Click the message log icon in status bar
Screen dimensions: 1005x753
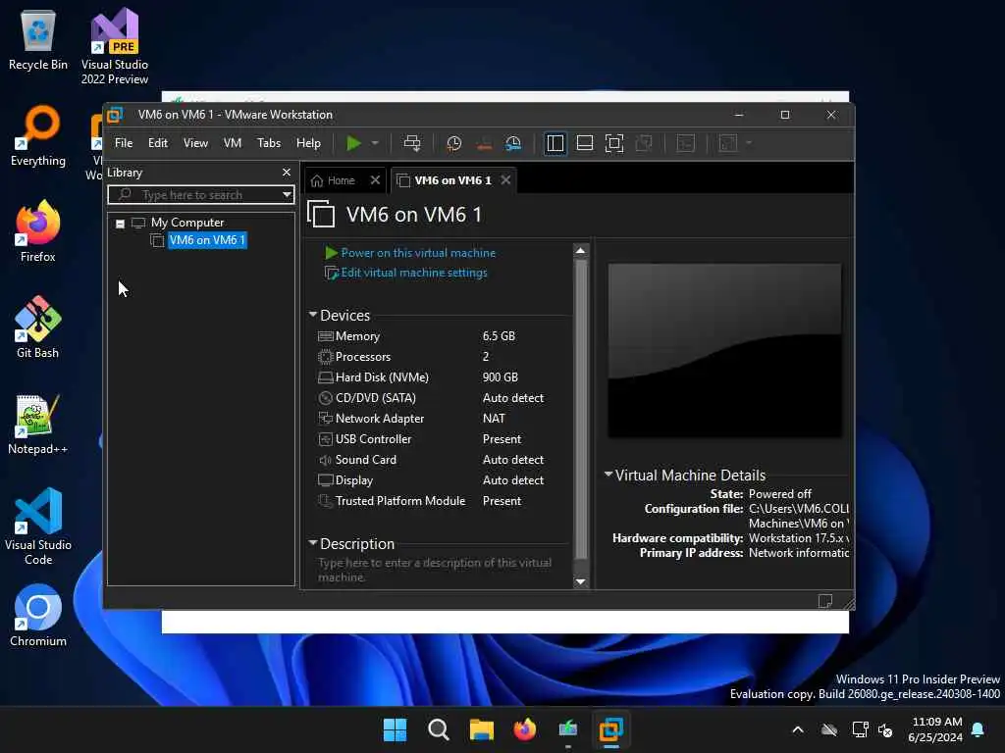[x=824, y=601]
